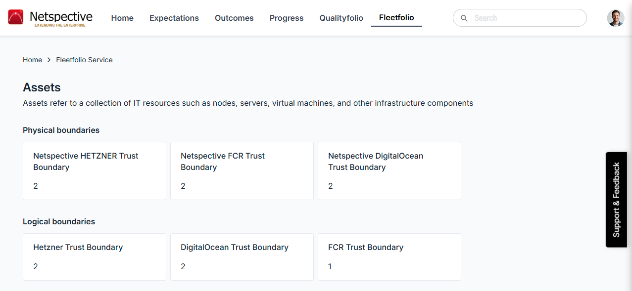Viewport: 632px width, 291px height.
Task: Select the Qualityfolio tab
Action: [x=341, y=18]
